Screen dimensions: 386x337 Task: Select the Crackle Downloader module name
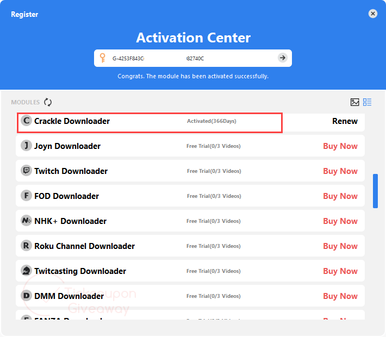tap(72, 121)
